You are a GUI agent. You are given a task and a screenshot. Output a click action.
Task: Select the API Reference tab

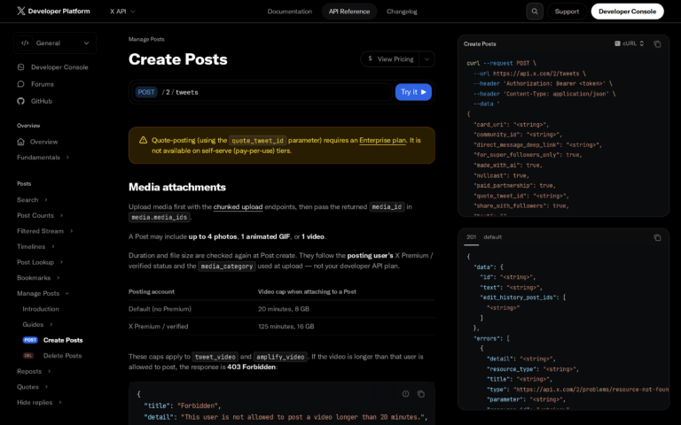pos(349,12)
